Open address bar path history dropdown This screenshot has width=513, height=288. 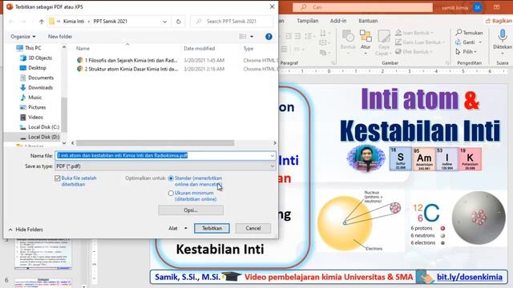(x=164, y=22)
